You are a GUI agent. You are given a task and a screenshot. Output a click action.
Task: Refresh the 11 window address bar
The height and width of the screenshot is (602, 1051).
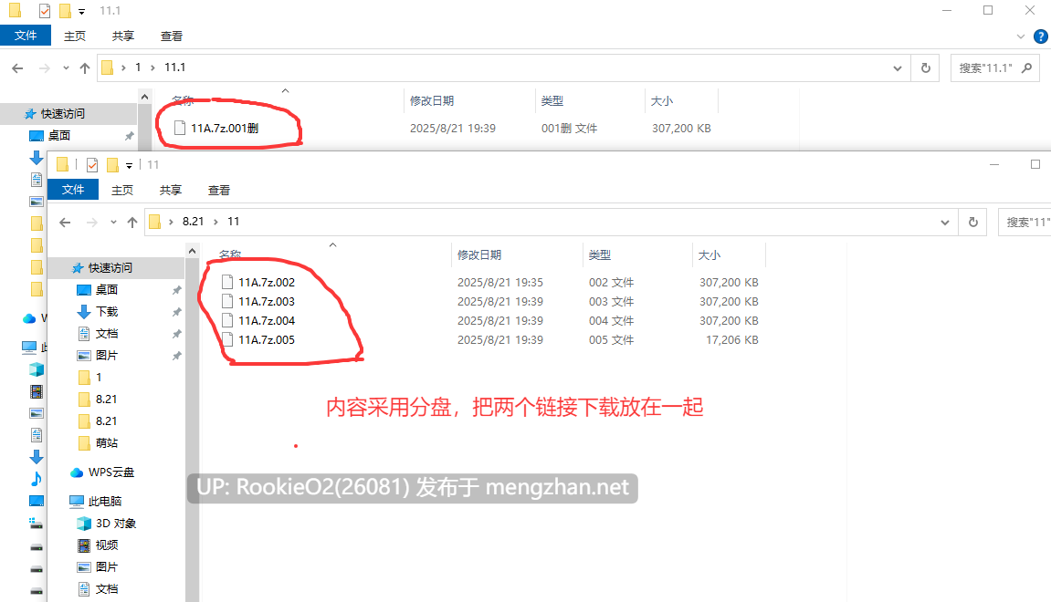tap(973, 223)
